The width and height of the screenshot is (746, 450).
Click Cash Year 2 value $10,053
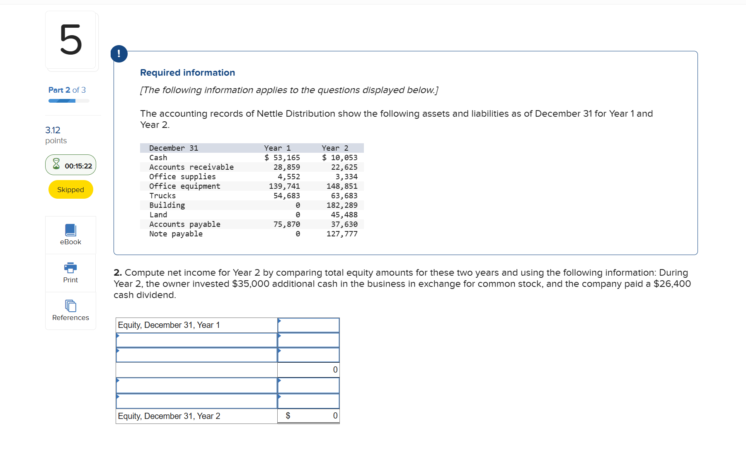(340, 158)
